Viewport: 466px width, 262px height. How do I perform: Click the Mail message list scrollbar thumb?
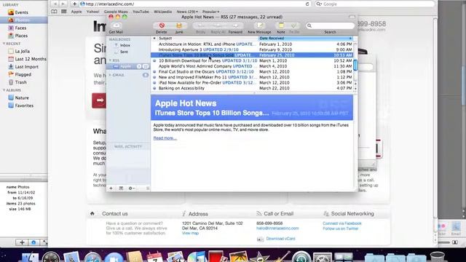point(355,65)
